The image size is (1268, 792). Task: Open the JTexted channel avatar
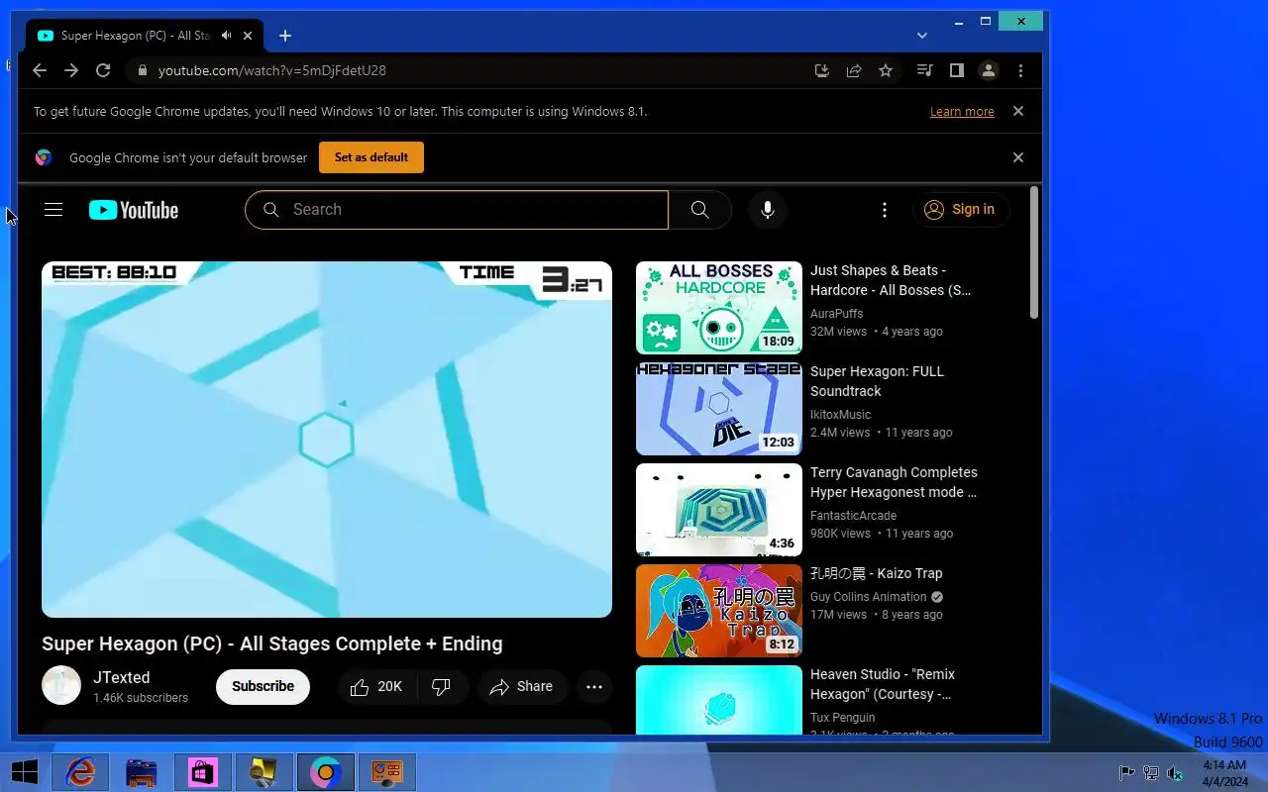pyautogui.click(x=61, y=686)
